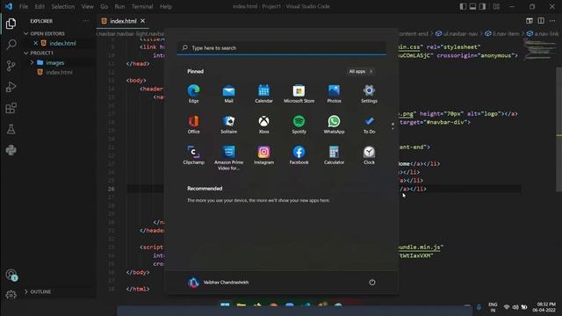Launch Clipchamp video editor
Viewport: 562px width, 316px height.
point(193,155)
